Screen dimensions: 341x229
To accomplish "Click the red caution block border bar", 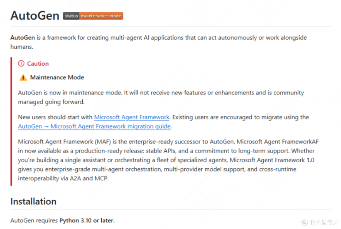I will click(11, 121).
